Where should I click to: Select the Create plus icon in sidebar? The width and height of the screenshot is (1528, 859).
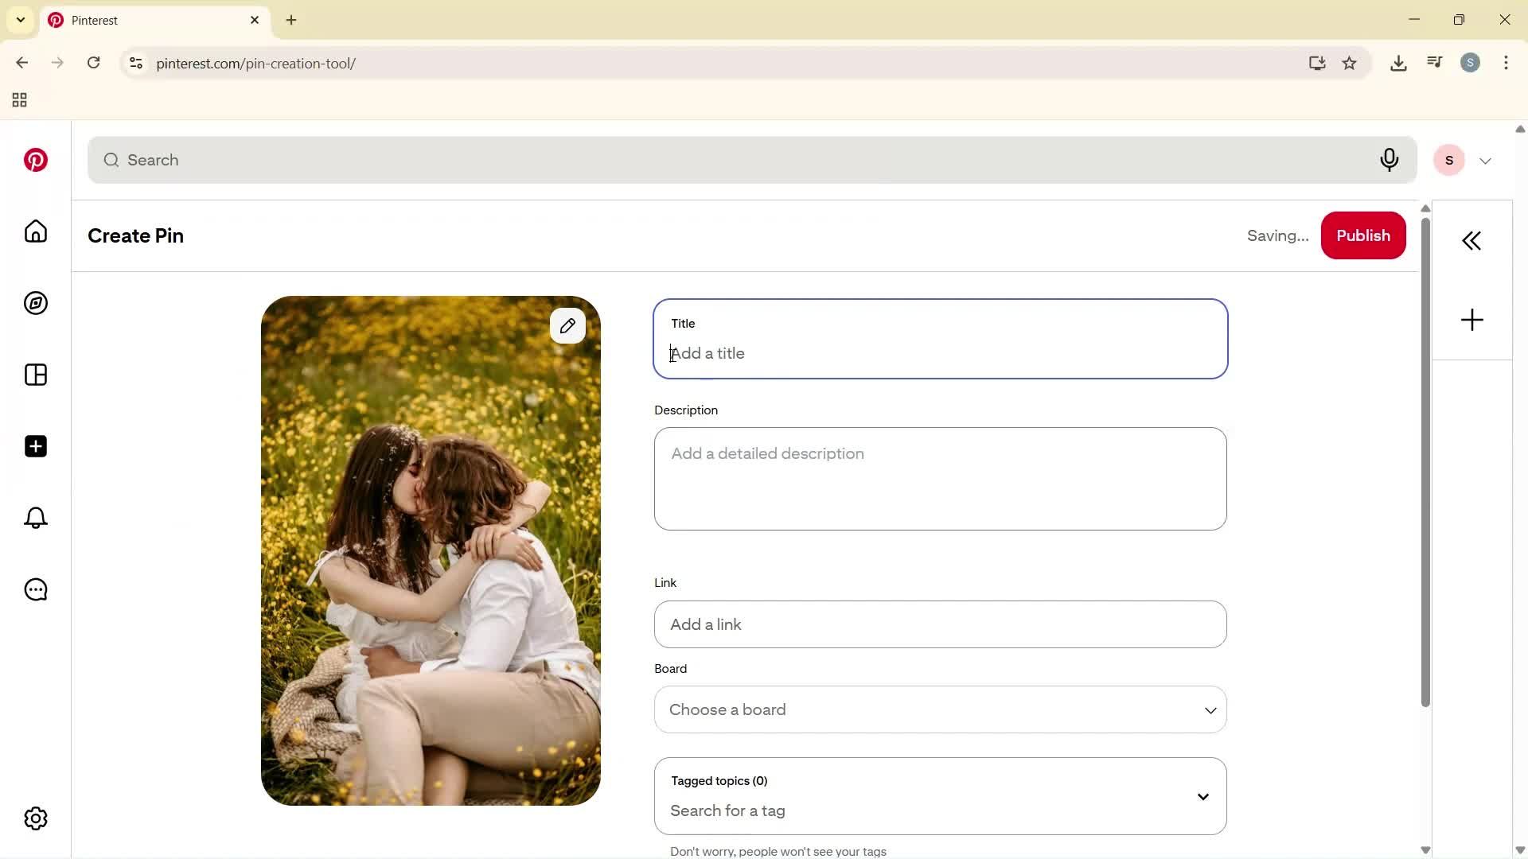coord(35,446)
